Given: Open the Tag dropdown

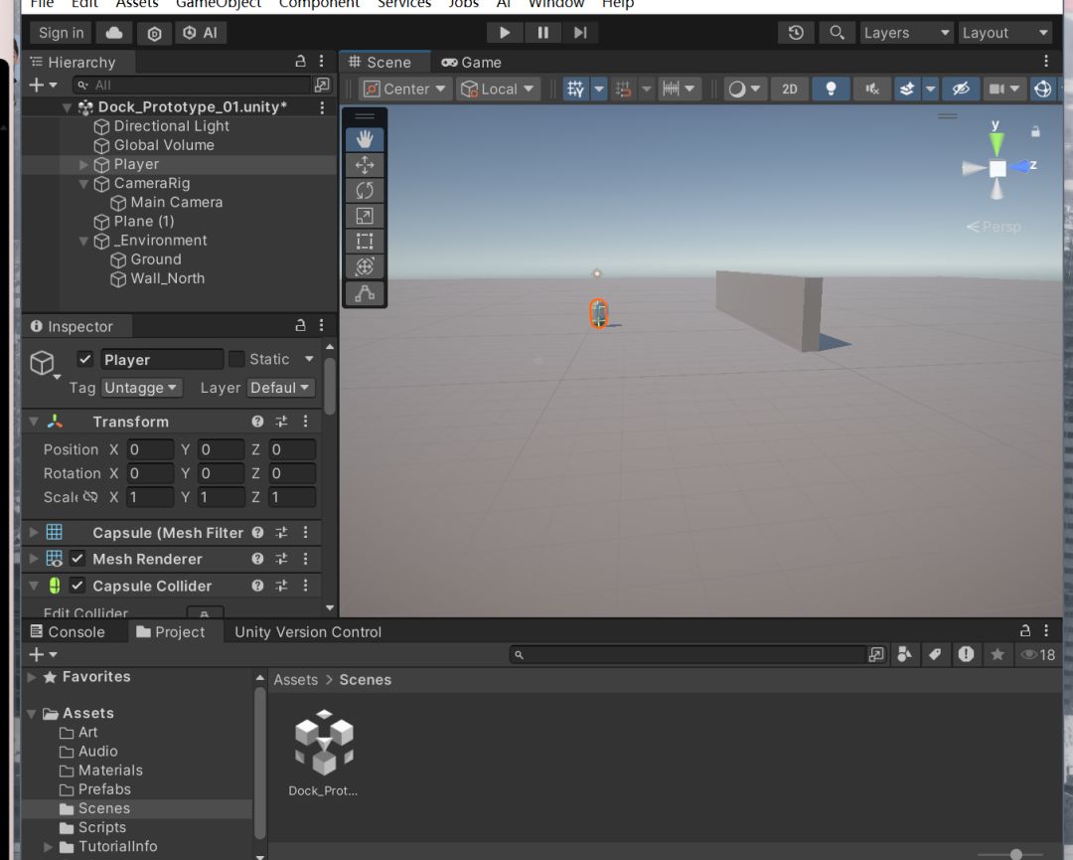Looking at the screenshot, I should pos(142,388).
